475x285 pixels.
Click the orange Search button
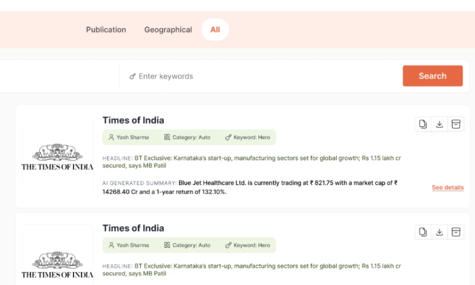(433, 76)
